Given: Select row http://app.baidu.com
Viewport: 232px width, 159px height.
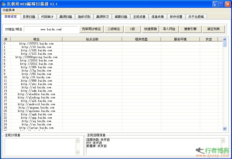Looking at the screenshot, I should click(x=113, y=118).
